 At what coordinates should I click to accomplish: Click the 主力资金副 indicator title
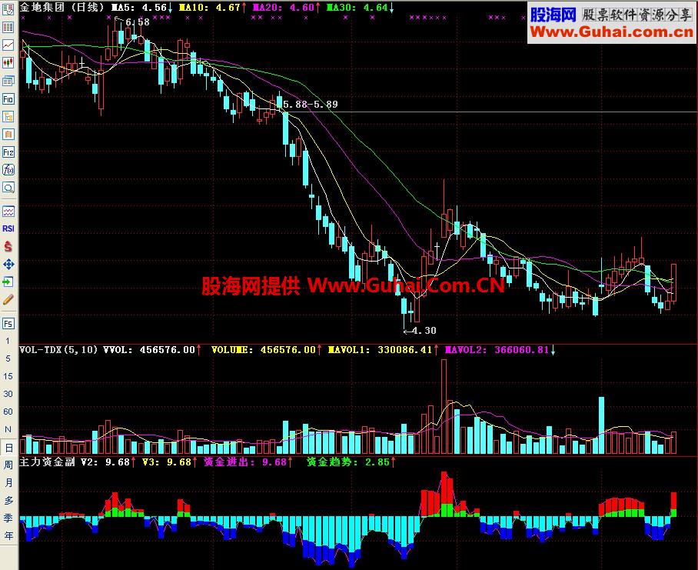coord(47,462)
